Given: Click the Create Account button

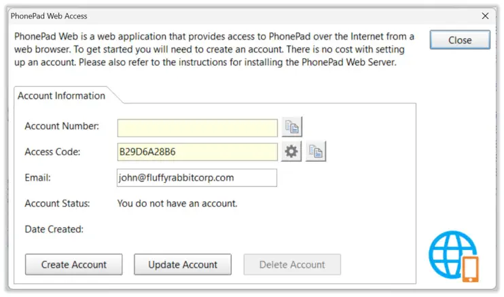Looking at the screenshot, I should tap(73, 264).
